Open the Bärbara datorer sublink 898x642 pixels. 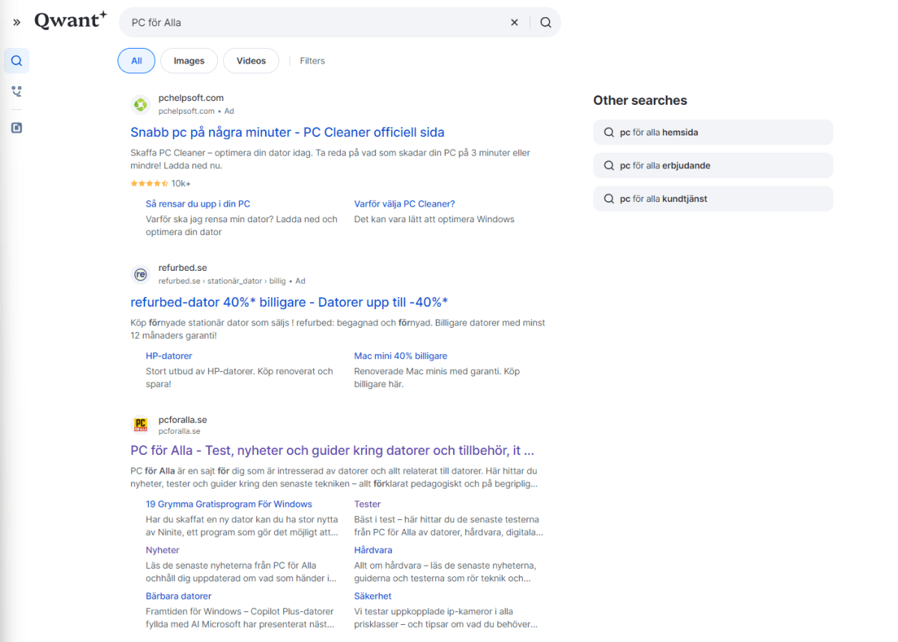tap(178, 596)
